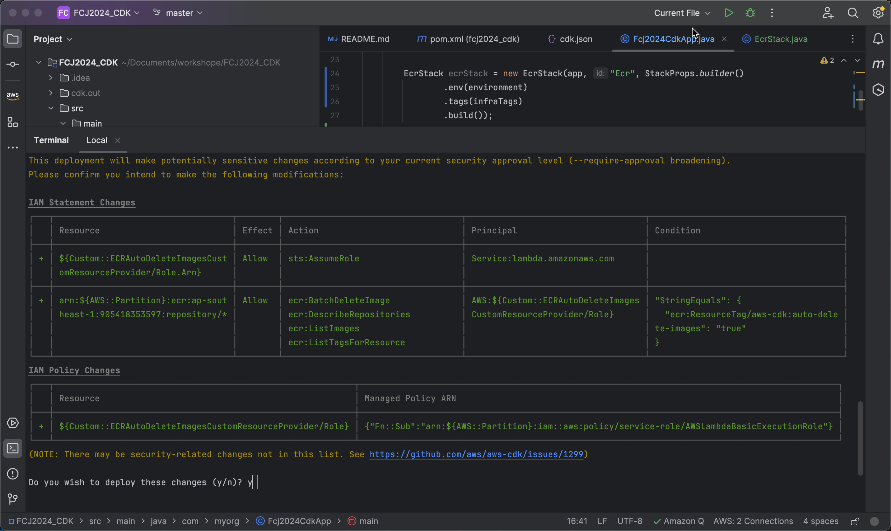Click the Terminal panel title

[51, 140]
